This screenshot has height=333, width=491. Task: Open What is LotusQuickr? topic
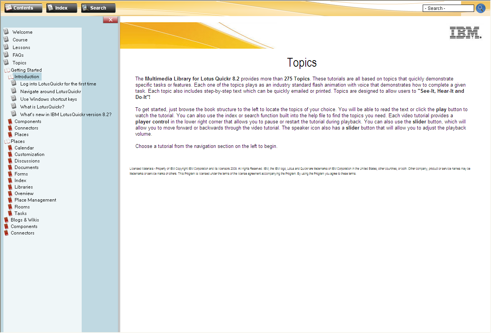(x=42, y=107)
